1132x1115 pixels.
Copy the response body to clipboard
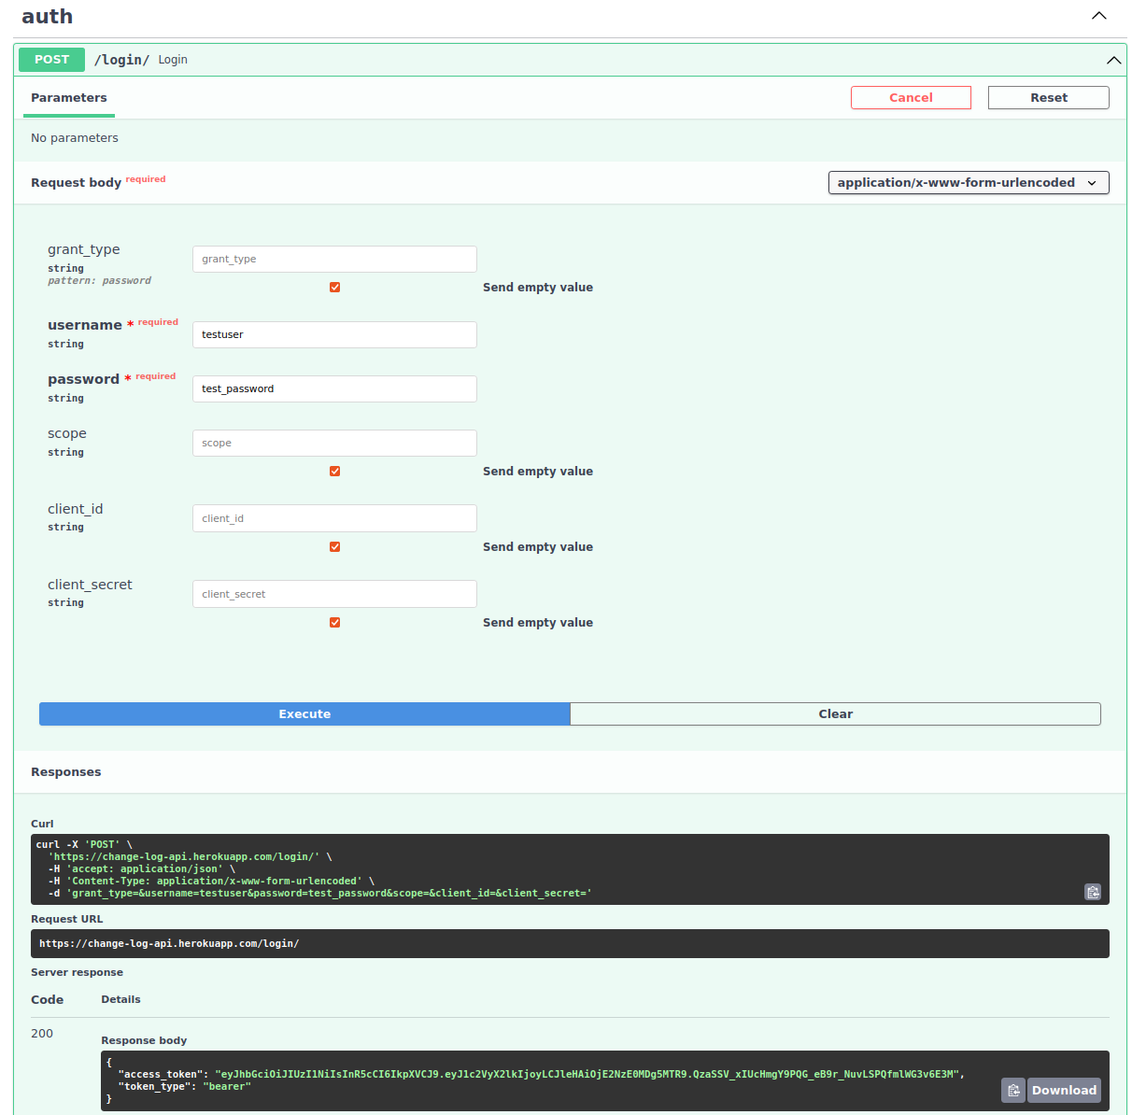(x=1013, y=1090)
